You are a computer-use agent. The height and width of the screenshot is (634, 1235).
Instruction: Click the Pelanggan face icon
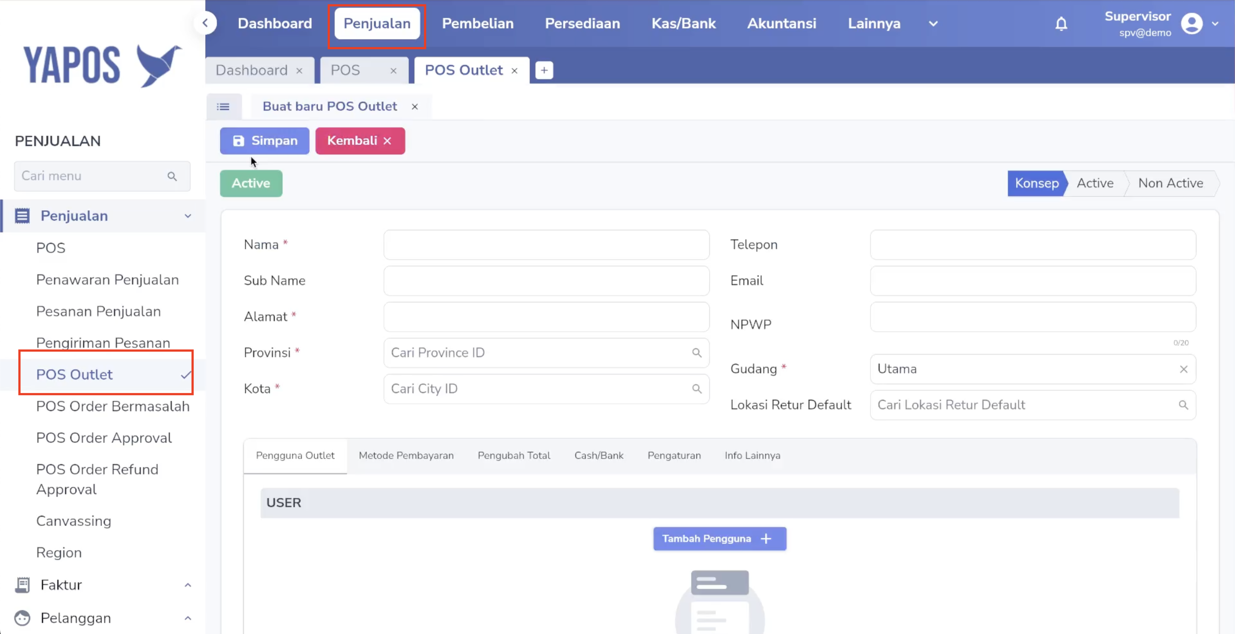(x=22, y=618)
